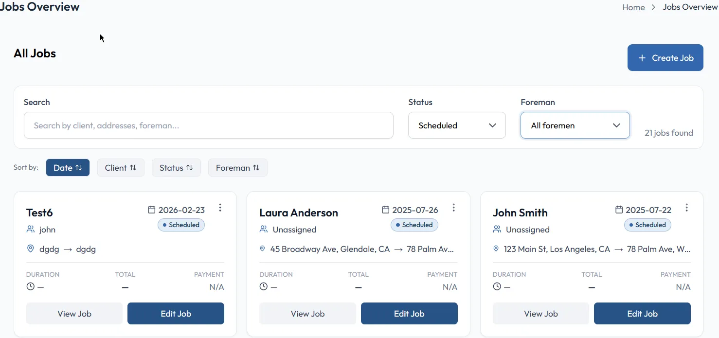
Task: Click the 2026-02-23 date text
Action: tap(181, 210)
